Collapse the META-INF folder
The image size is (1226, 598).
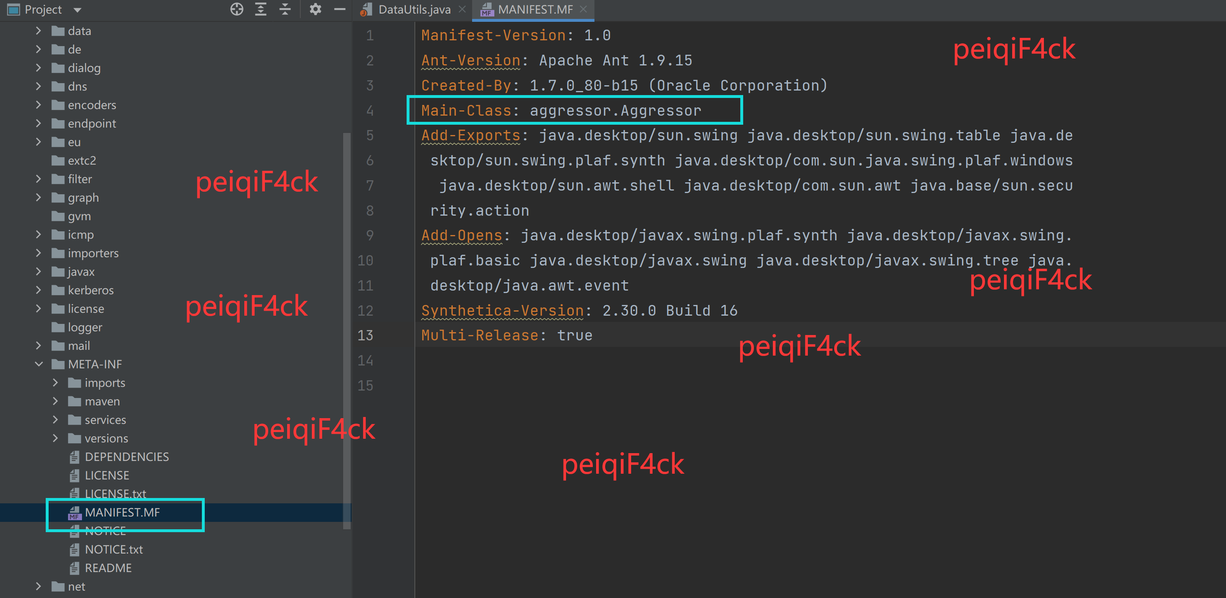point(39,364)
